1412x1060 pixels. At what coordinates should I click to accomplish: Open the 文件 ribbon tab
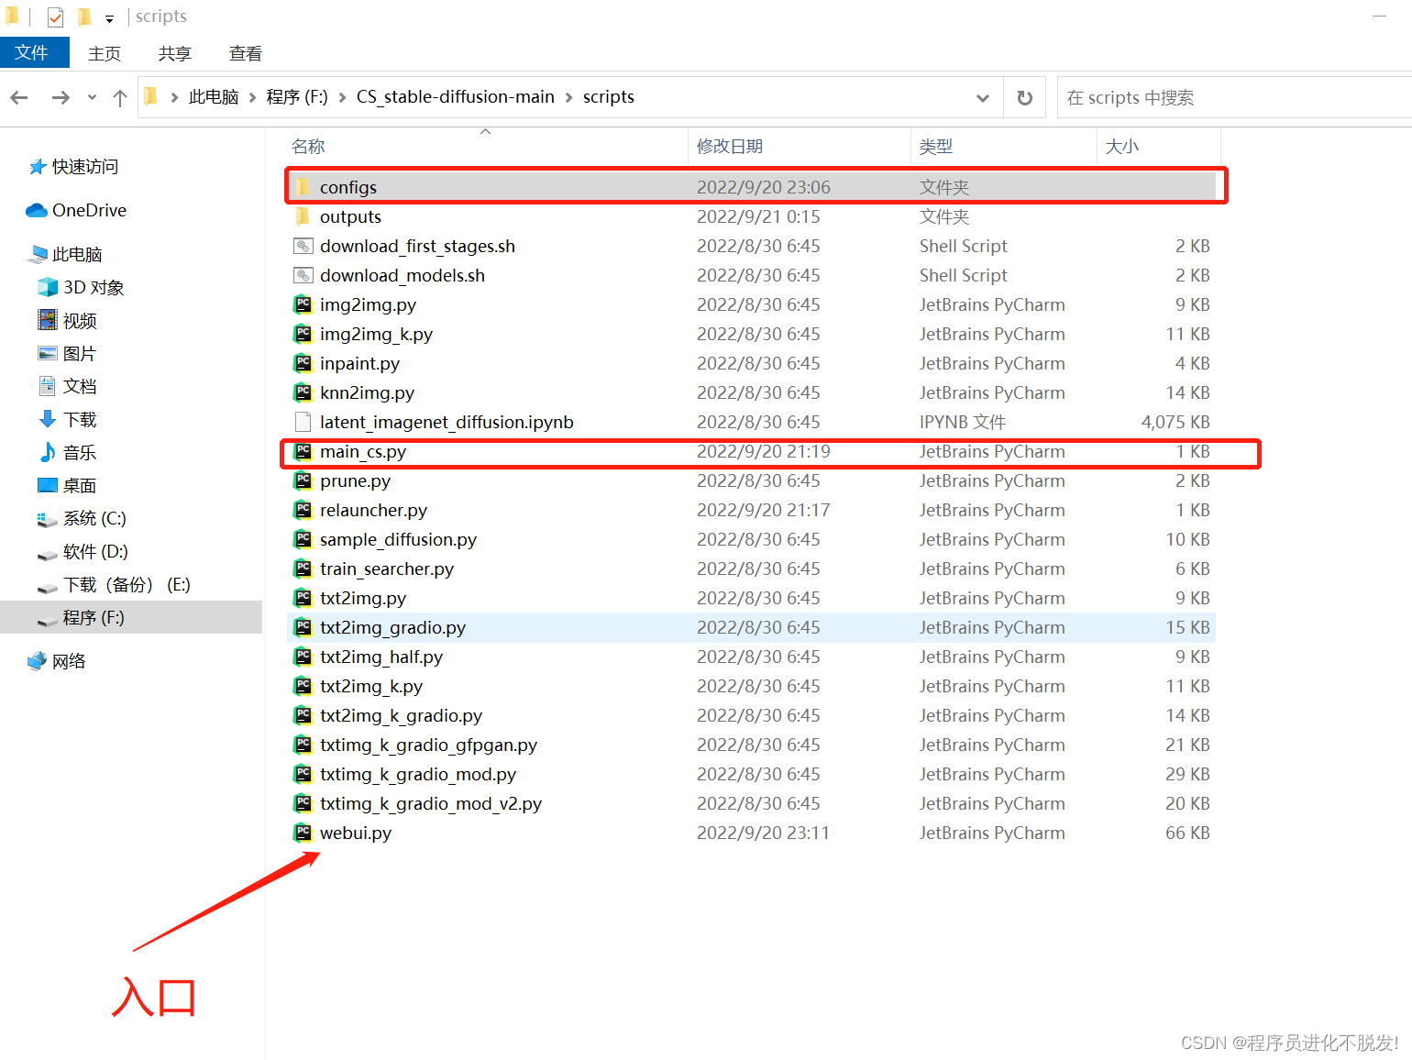[x=33, y=53]
